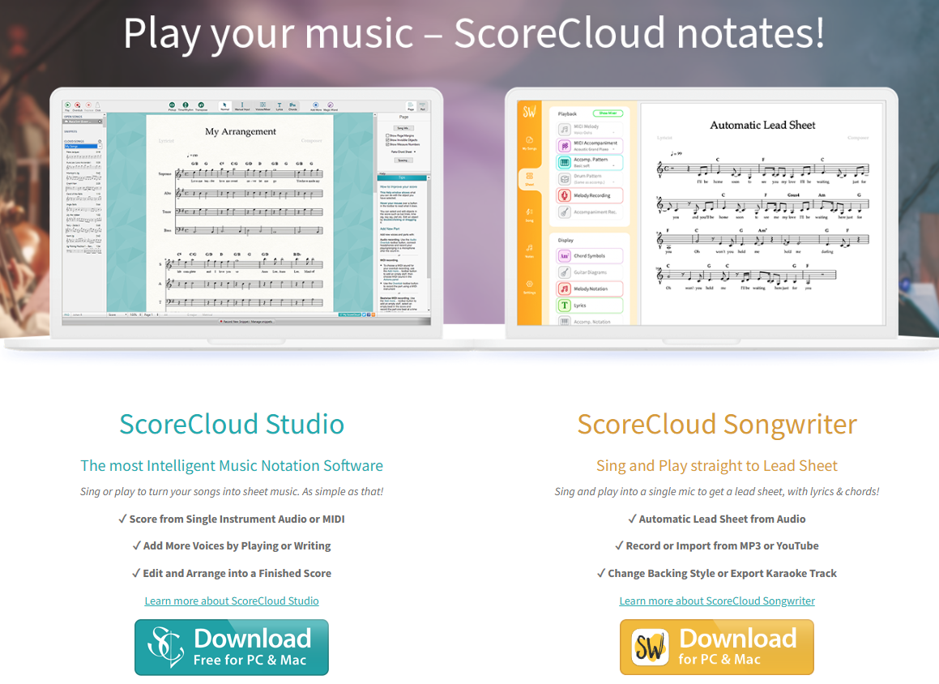This screenshot has height=684, width=939.
Task: Open the Time/Rhythm tool in Studio
Action: click(186, 105)
